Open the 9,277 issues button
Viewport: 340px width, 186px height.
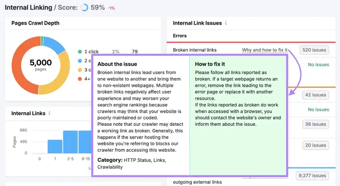[x=312, y=176]
